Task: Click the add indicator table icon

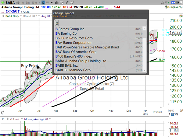Action: point(62,2)
